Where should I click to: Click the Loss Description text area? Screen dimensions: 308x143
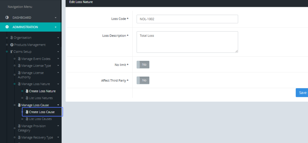coord(187,42)
